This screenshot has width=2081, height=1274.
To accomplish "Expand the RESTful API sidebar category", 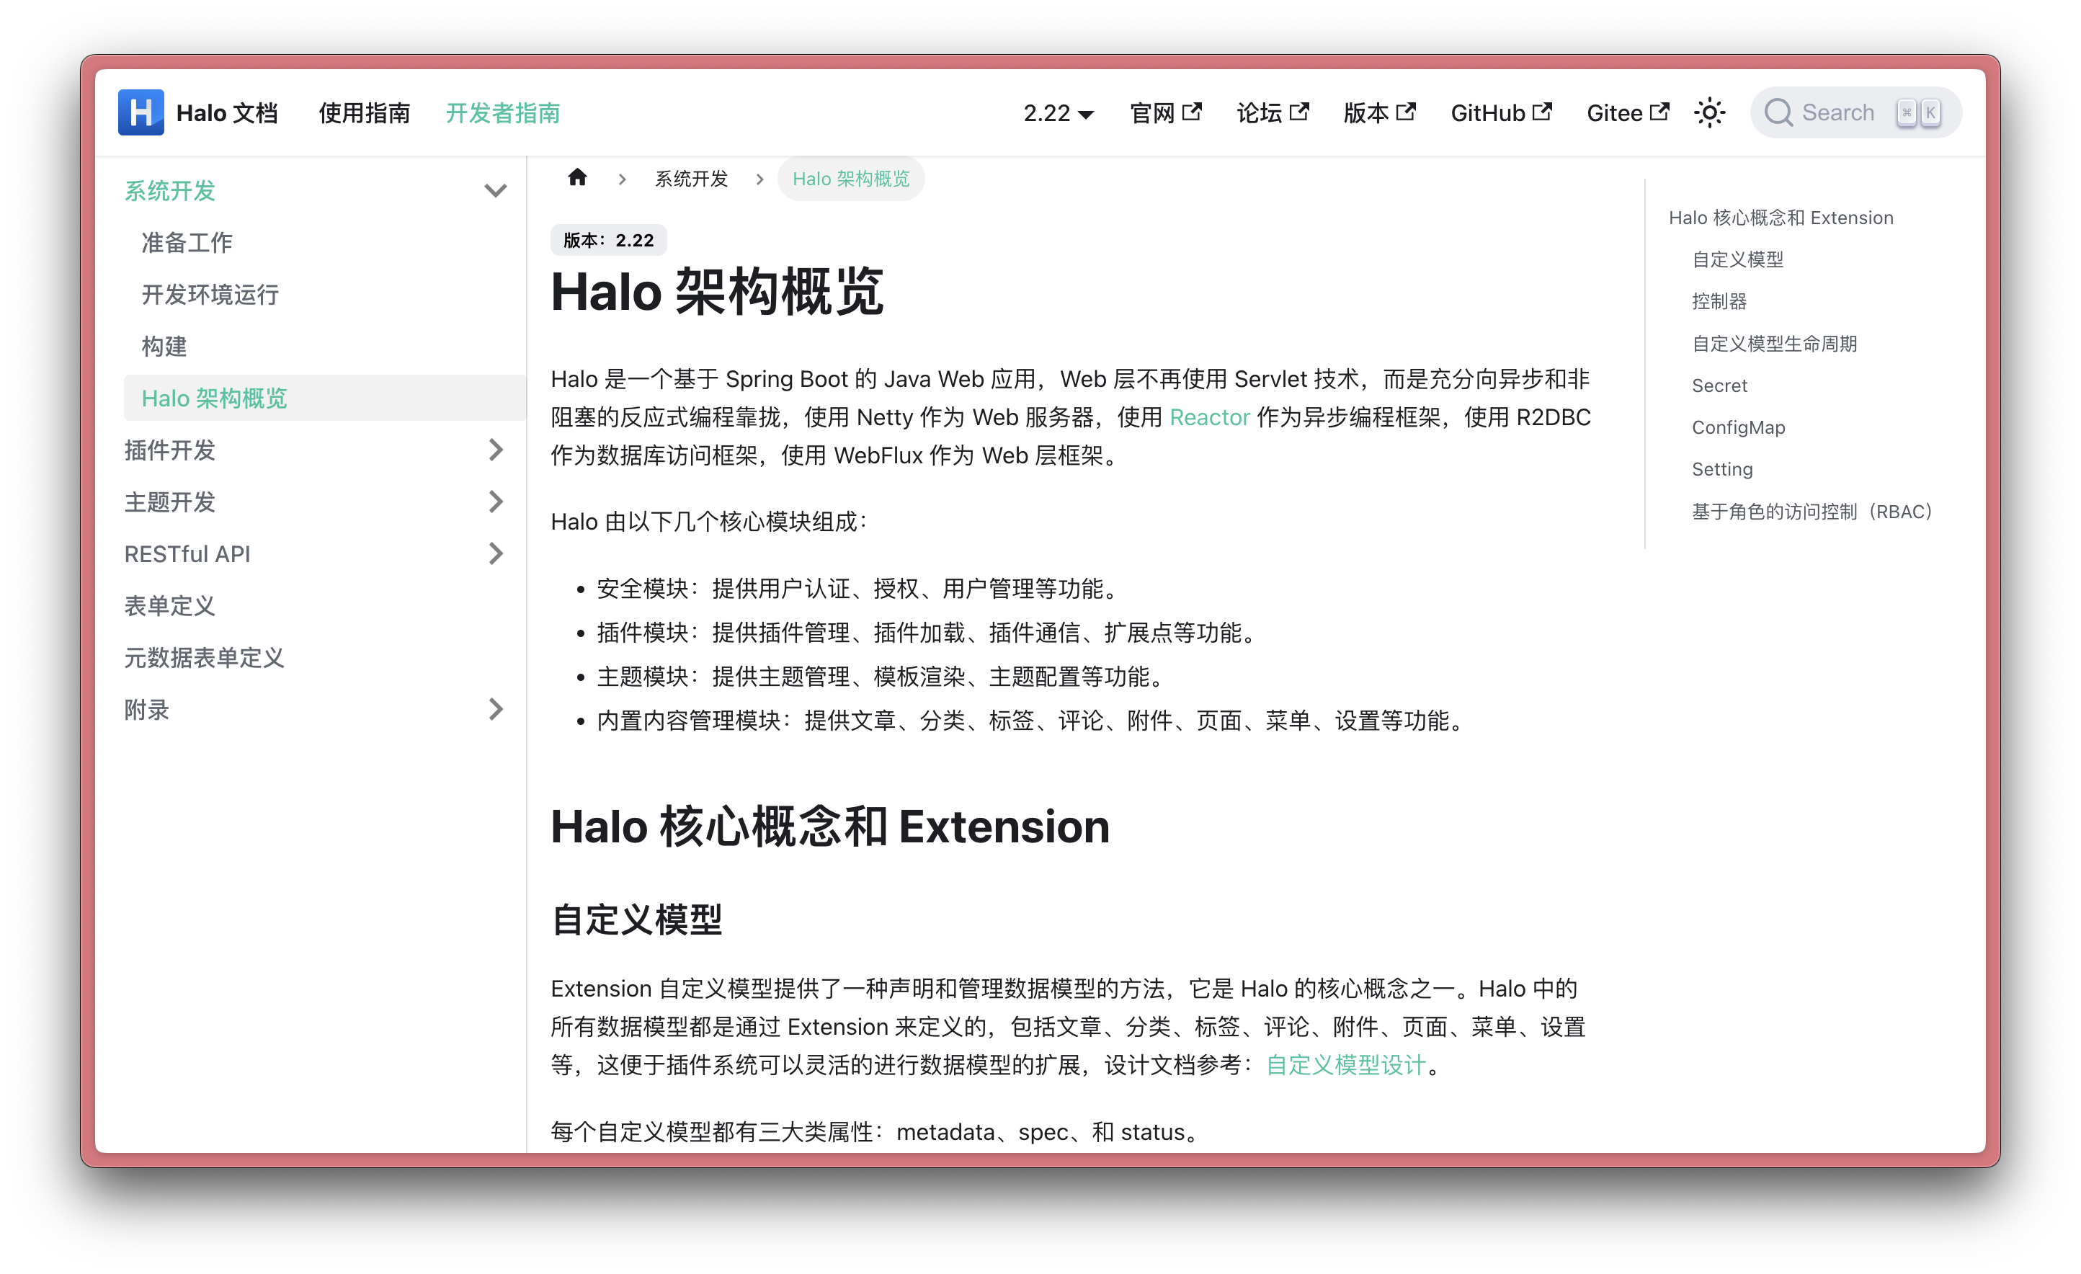I will [495, 553].
